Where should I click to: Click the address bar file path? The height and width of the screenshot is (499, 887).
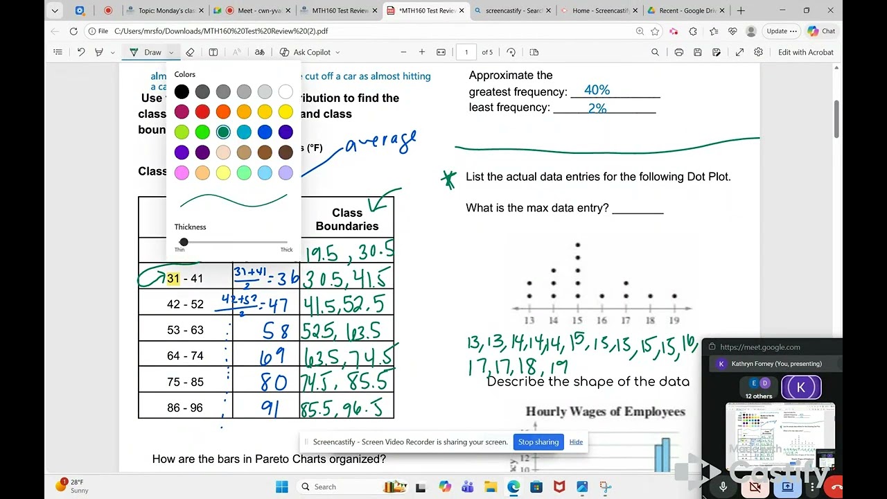coord(222,31)
